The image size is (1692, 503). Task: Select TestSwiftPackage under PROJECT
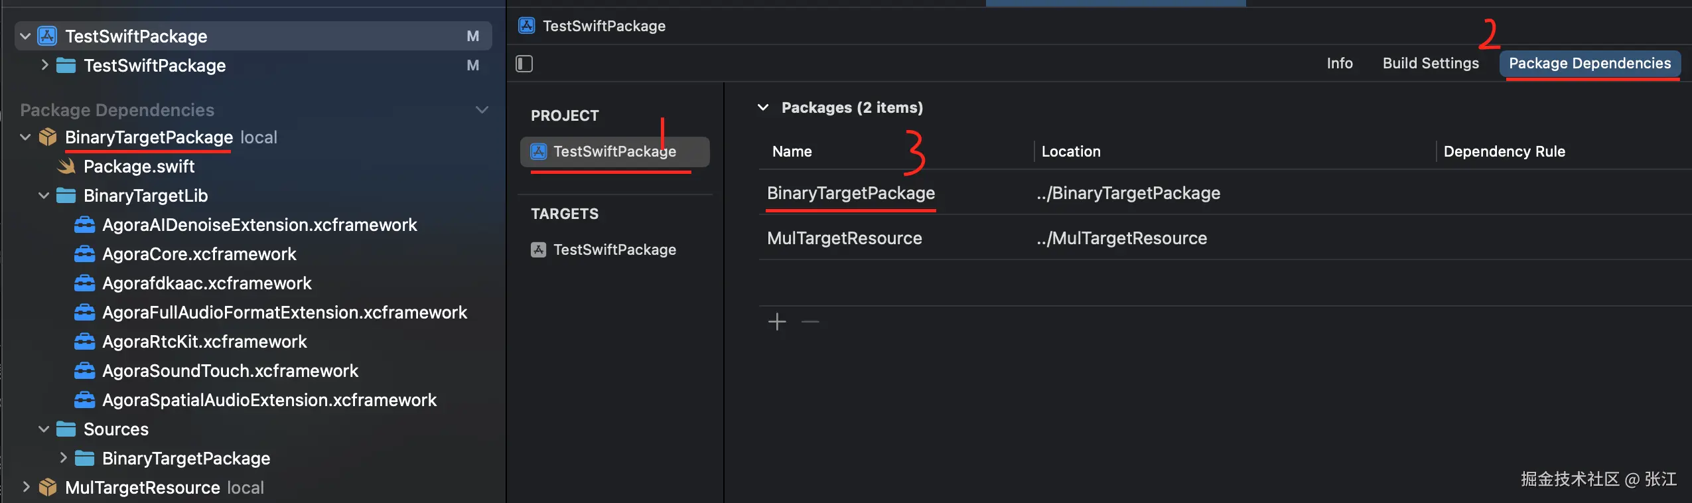[614, 152]
